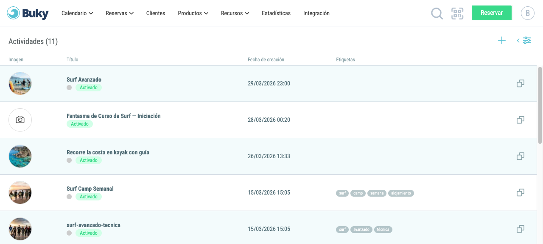Viewport: 543px width, 244px height.
Task: Click grey status dot of Surf Avanzado
Action: click(x=69, y=88)
